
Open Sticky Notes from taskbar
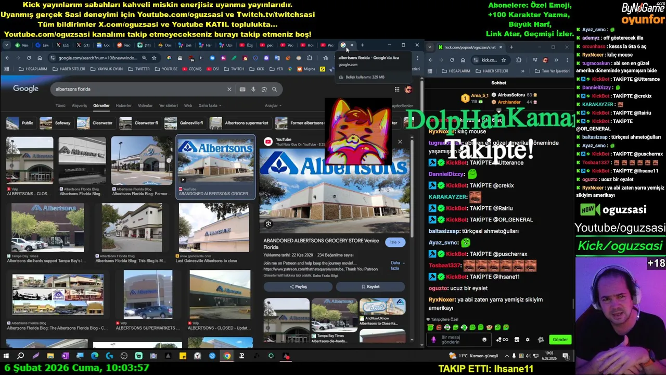pyautogui.click(x=183, y=356)
